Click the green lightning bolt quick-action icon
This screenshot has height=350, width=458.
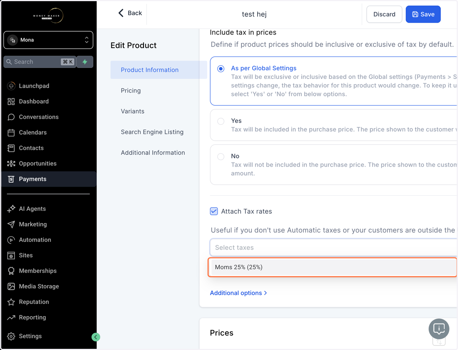pos(85,62)
